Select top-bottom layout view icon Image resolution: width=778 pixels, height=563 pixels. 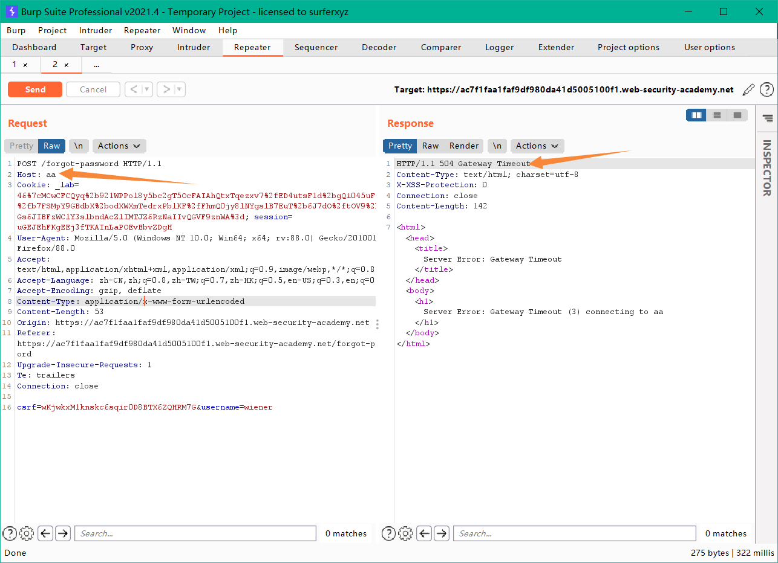pos(717,115)
